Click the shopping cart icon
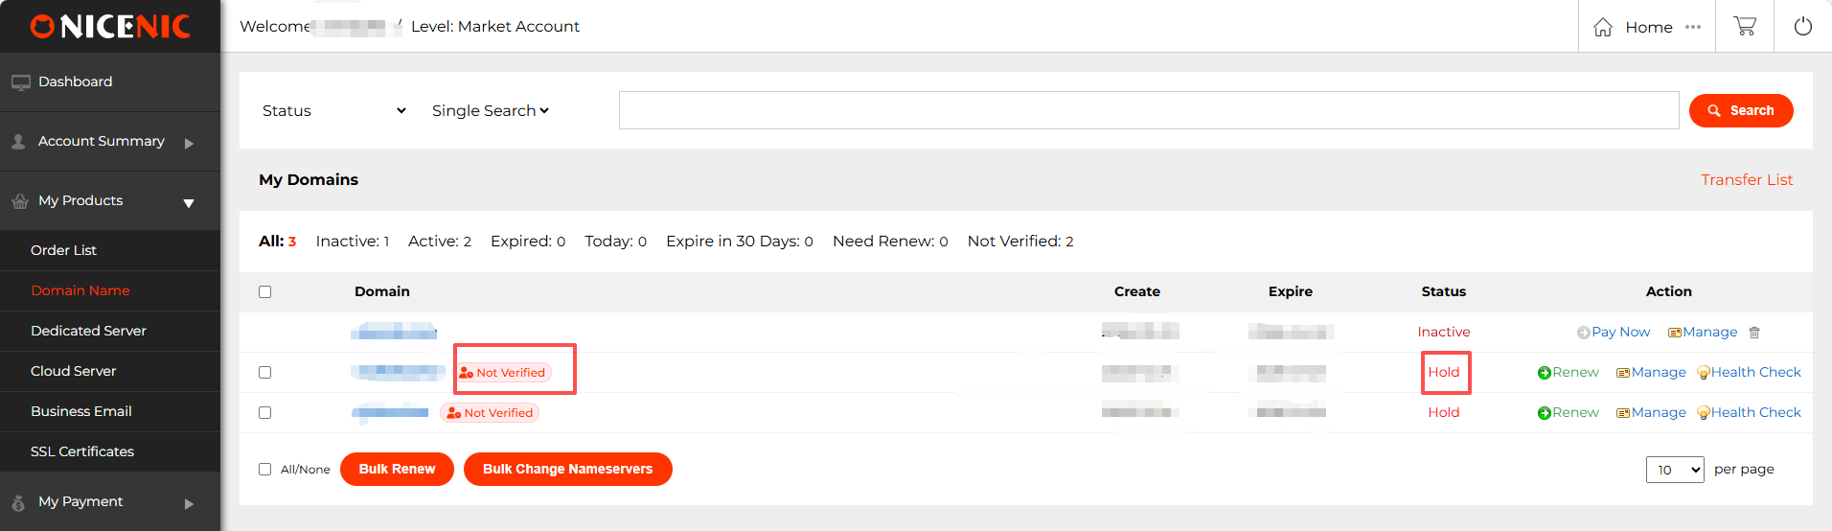Screen dimensions: 1832x531 [x=1745, y=27]
